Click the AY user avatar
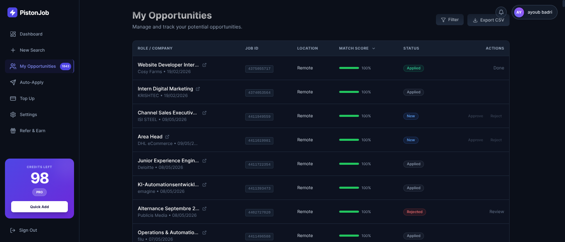The height and width of the screenshot is (242, 565). 519,12
